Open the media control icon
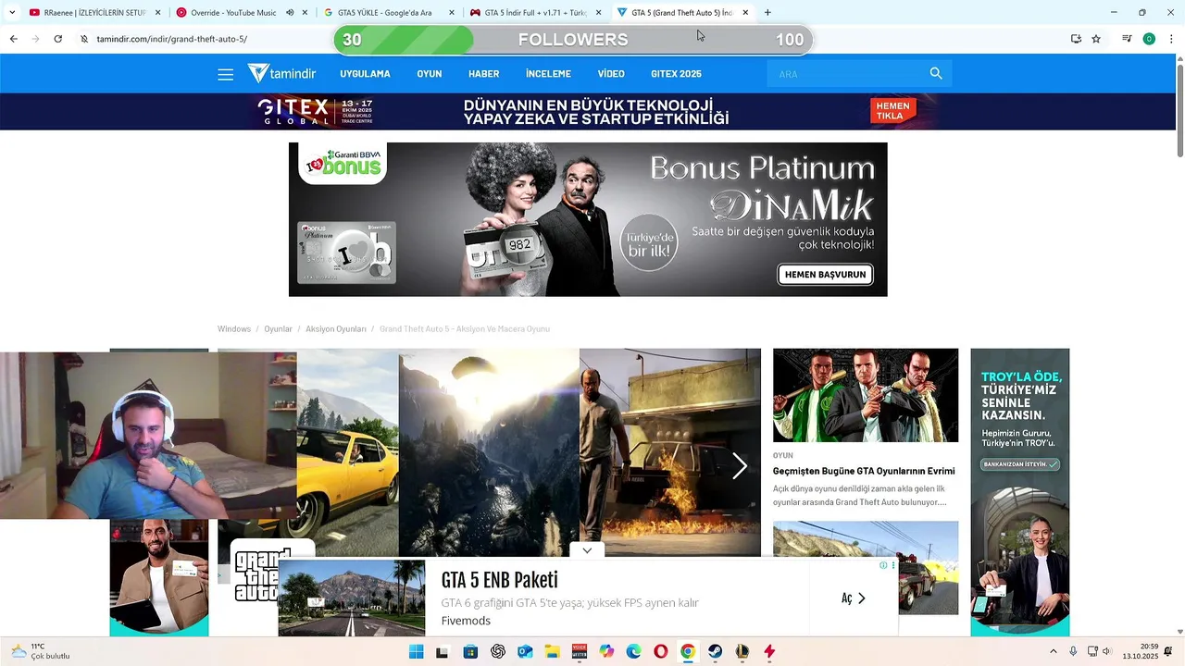 click(1127, 39)
